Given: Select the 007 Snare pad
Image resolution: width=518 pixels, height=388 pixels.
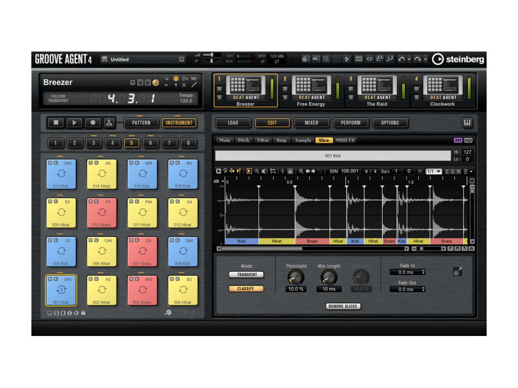Looking at the screenshot, I should [x=142, y=251].
